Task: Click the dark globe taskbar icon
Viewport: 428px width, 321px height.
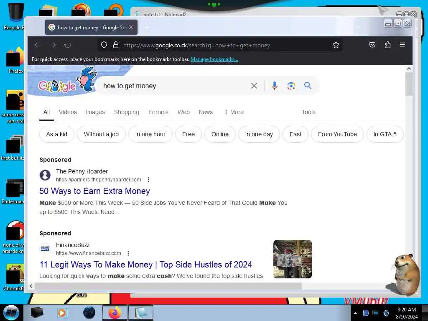Action: (x=89, y=313)
